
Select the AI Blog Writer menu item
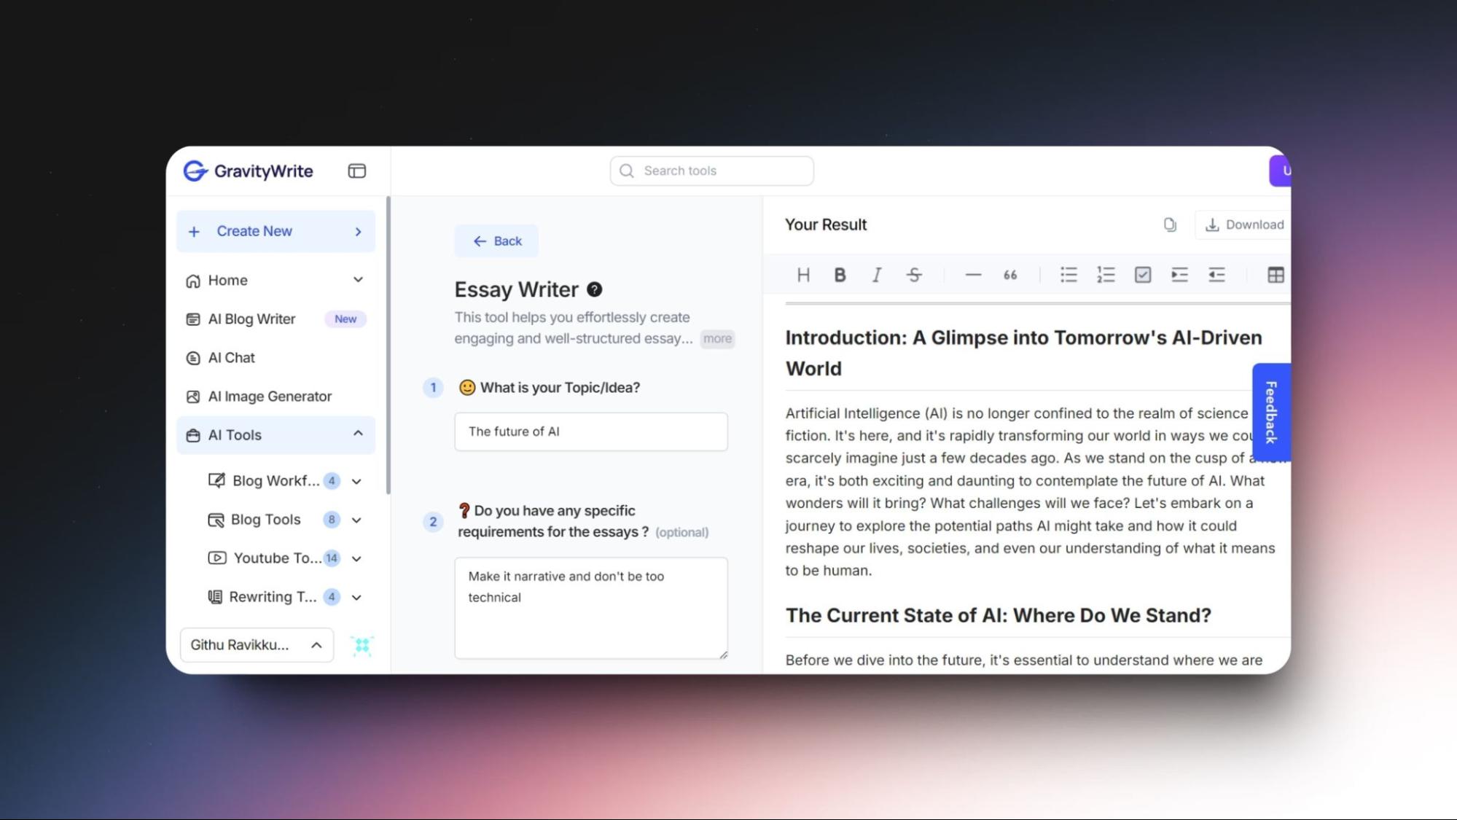click(x=251, y=319)
